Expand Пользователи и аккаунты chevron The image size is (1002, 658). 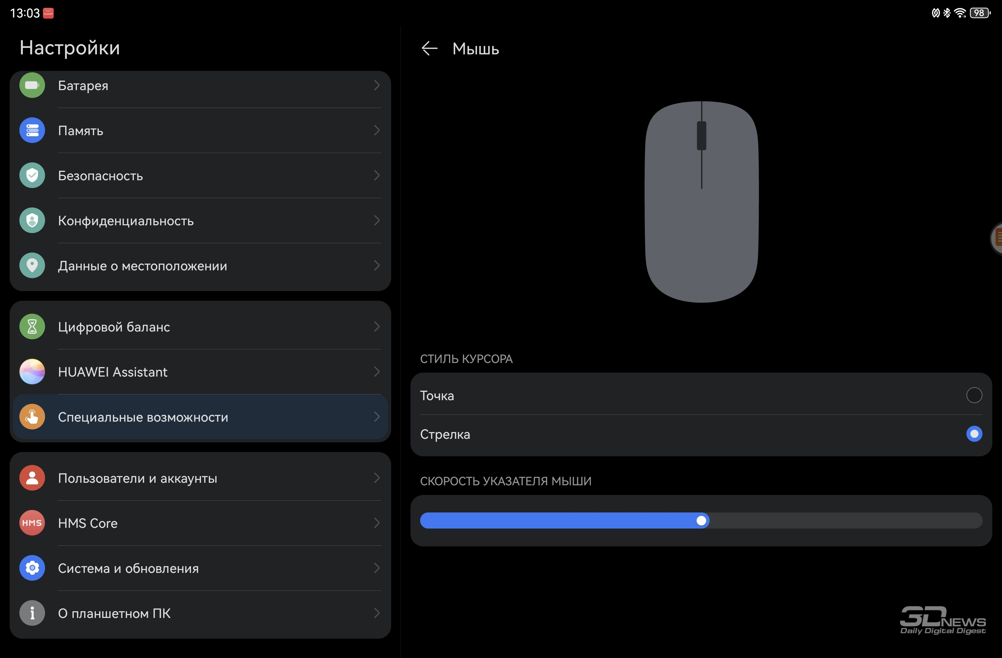point(377,478)
